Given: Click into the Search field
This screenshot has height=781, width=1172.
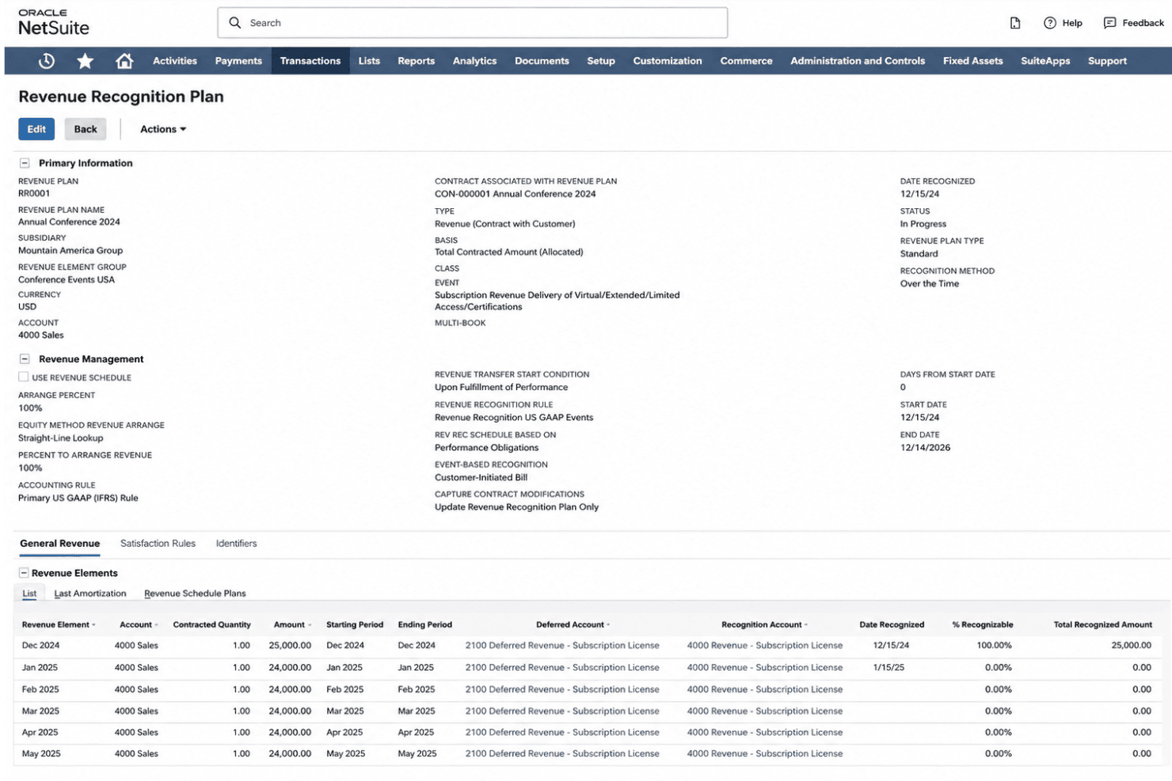Looking at the screenshot, I should (473, 23).
